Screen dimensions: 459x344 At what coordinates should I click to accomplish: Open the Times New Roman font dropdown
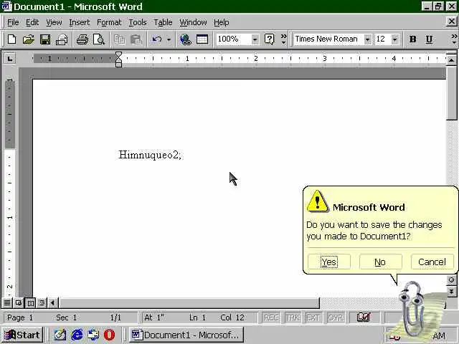tap(367, 39)
